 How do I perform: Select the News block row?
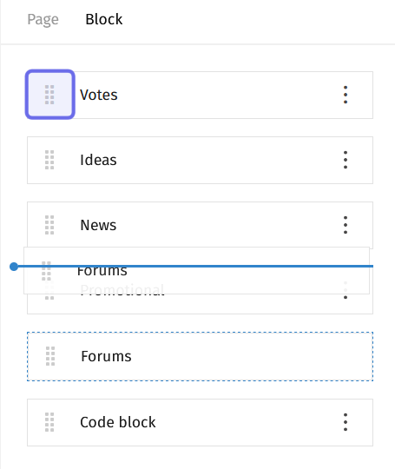(x=200, y=225)
